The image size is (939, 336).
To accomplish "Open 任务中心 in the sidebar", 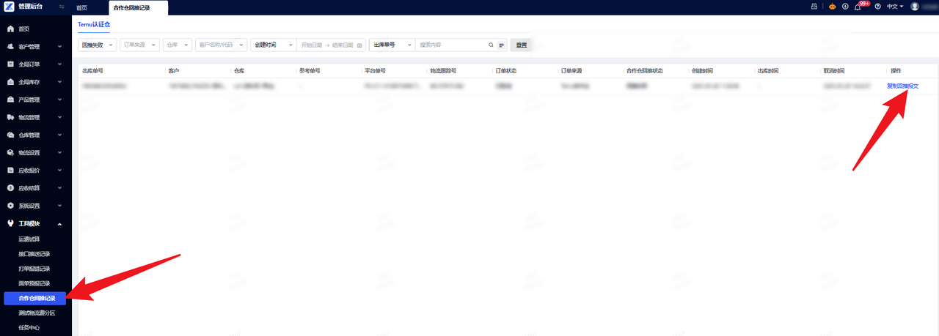I will (29, 328).
